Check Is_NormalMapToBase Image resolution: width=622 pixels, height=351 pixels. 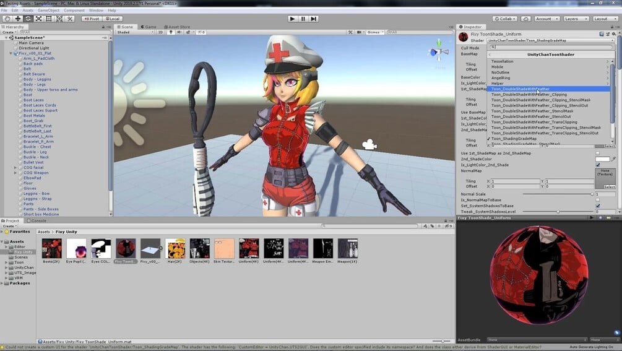(x=598, y=201)
